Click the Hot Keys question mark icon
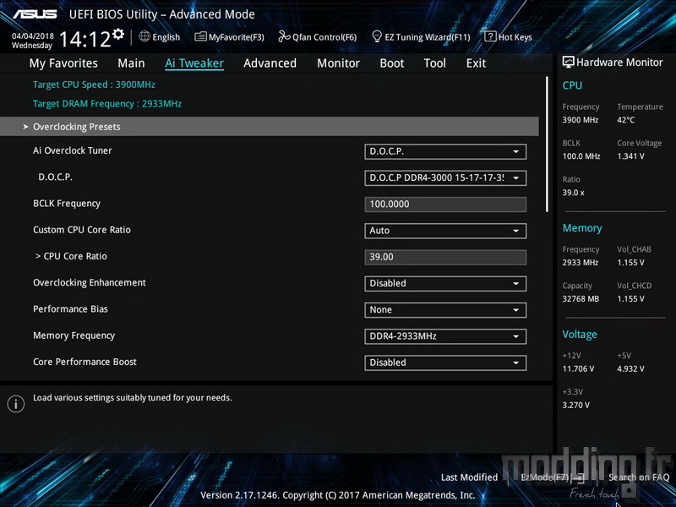This screenshot has height=507, width=676. (x=490, y=36)
